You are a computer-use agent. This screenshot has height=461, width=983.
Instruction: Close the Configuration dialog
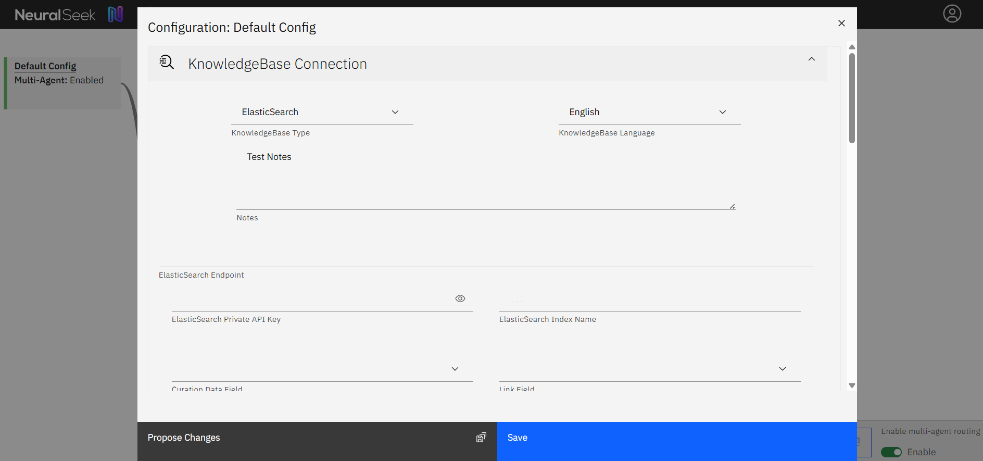[841, 23]
